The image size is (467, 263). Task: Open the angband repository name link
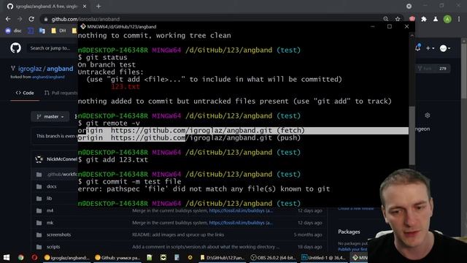click(60, 69)
